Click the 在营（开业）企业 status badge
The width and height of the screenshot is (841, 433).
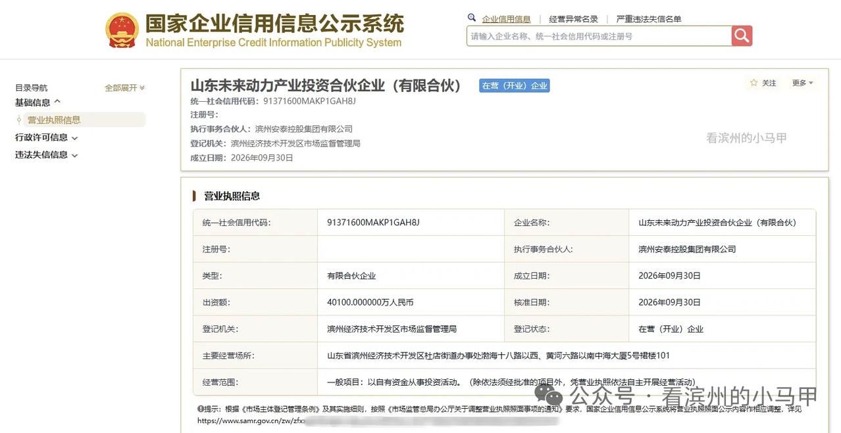tap(515, 85)
